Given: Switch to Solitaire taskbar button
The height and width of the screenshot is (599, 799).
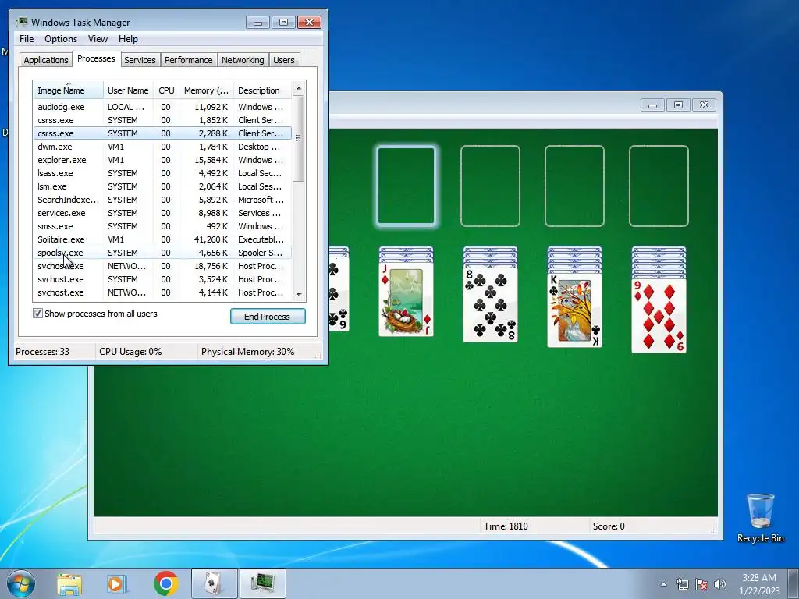Looking at the screenshot, I should pos(214,583).
